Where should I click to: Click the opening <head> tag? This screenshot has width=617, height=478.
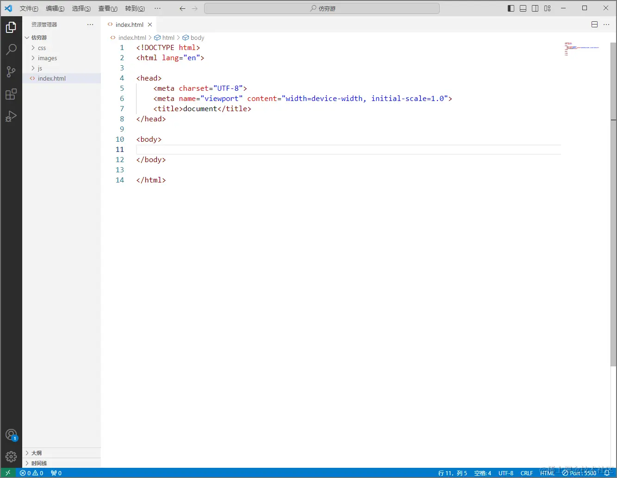pyautogui.click(x=149, y=78)
